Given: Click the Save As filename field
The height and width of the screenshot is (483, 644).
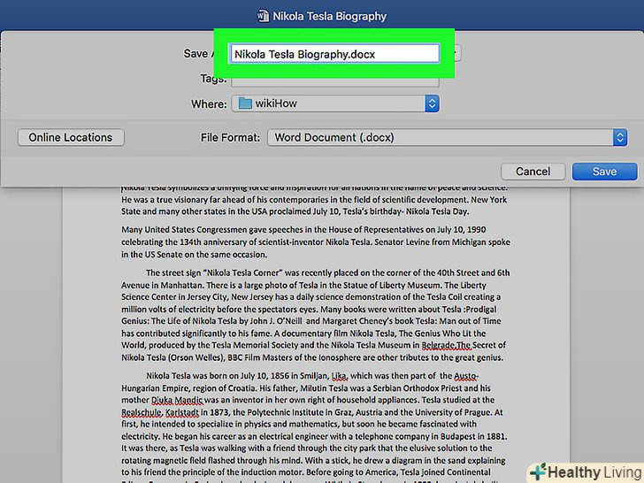Looking at the screenshot, I should [334, 54].
